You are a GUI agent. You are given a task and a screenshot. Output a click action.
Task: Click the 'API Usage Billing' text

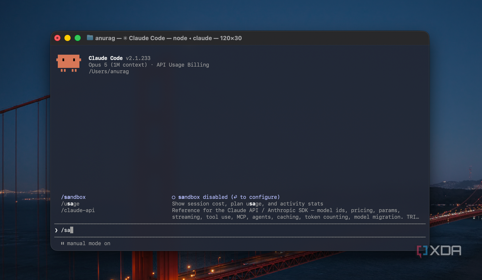(x=183, y=65)
